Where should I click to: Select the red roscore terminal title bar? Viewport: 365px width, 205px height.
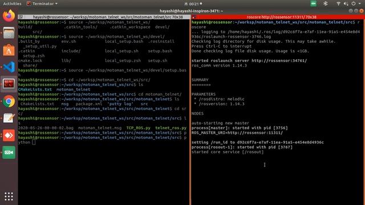[x=277, y=17]
